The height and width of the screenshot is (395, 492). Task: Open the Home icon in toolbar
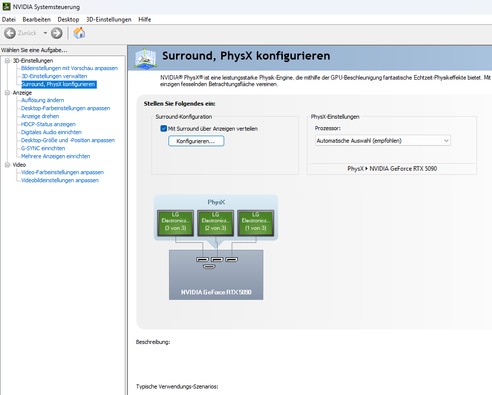79,33
